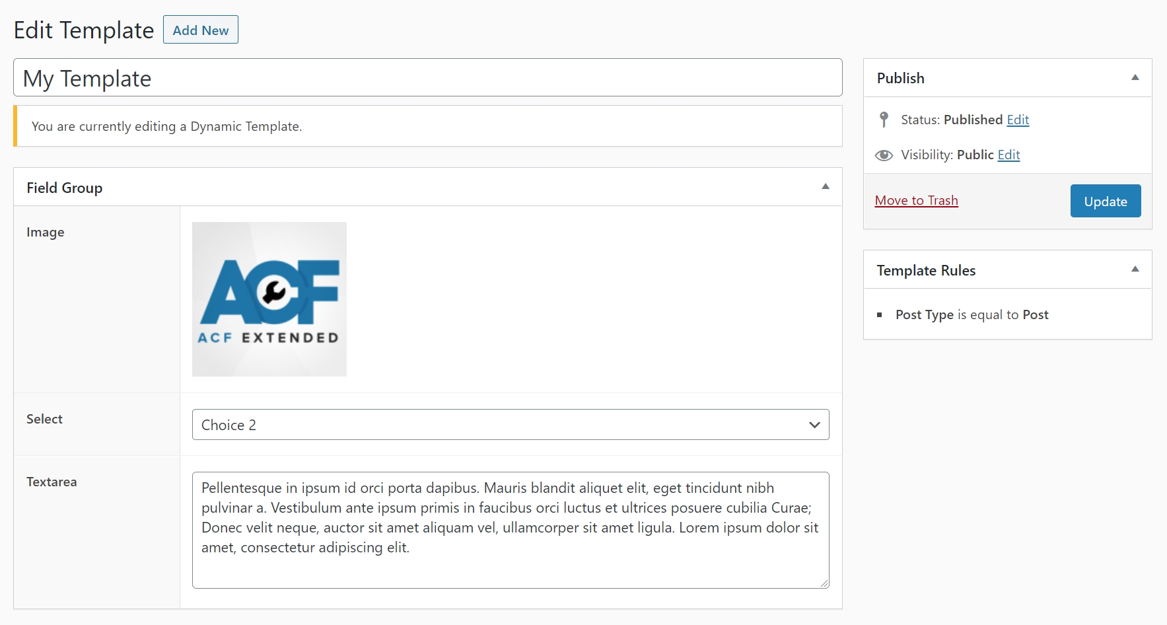Click the Dynamic Template notice text
Image resolution: width=1167 pixels, height=625 pixels.
166,126
